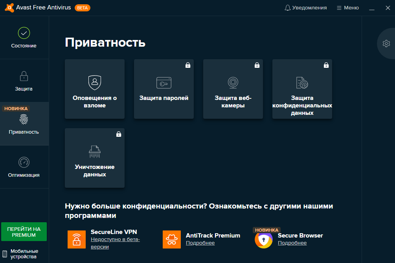Click the BETA badge in title bar
Image resolution: width=395 pixels, height=263 pixels.
pyautogui.click(x=83, y=8)
